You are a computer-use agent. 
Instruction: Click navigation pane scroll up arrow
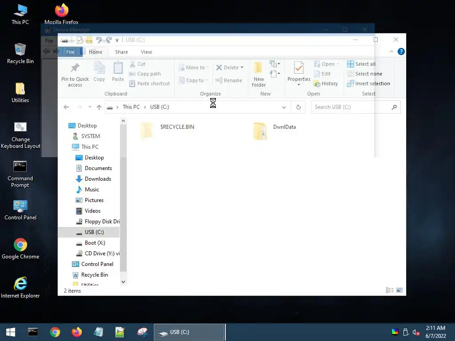[124, 121]
